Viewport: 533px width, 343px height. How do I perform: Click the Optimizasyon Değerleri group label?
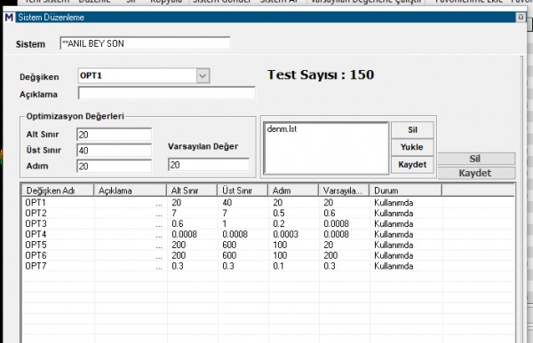76,116
